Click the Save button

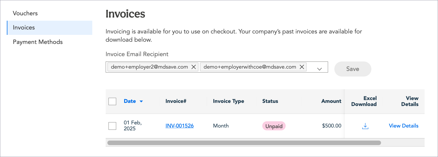(353, 69)
